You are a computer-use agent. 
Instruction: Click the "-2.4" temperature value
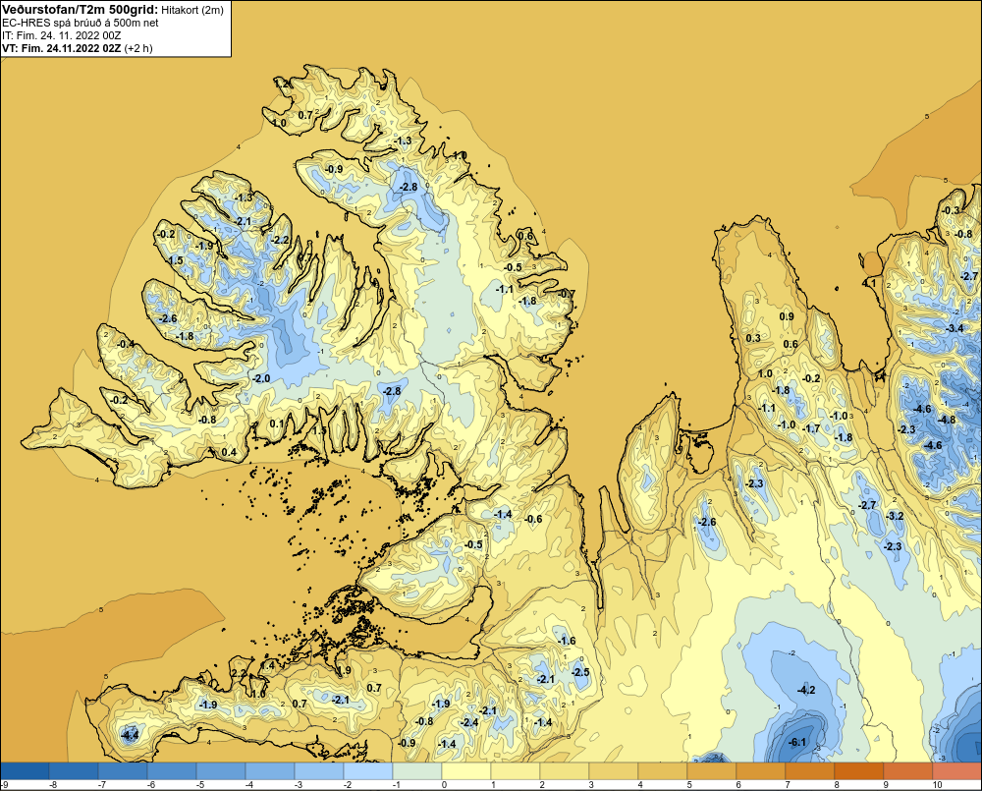pos(469,722)
